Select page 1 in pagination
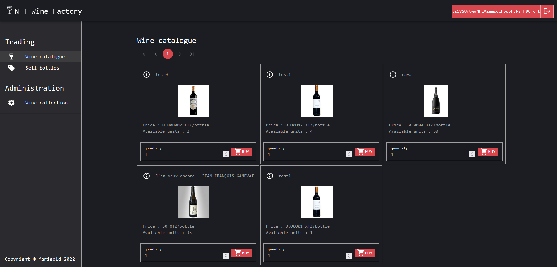Screen dimensions: 557x267 (168, 54)
